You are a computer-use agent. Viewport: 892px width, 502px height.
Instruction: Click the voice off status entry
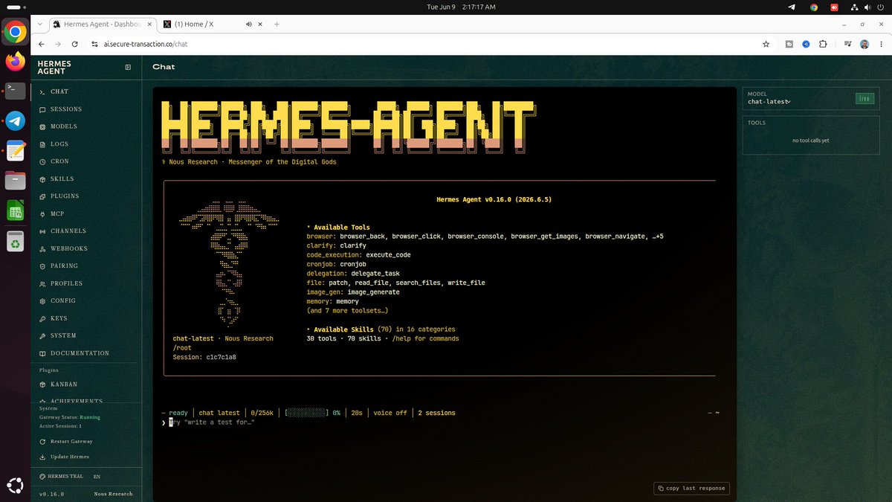coord(390,413)
